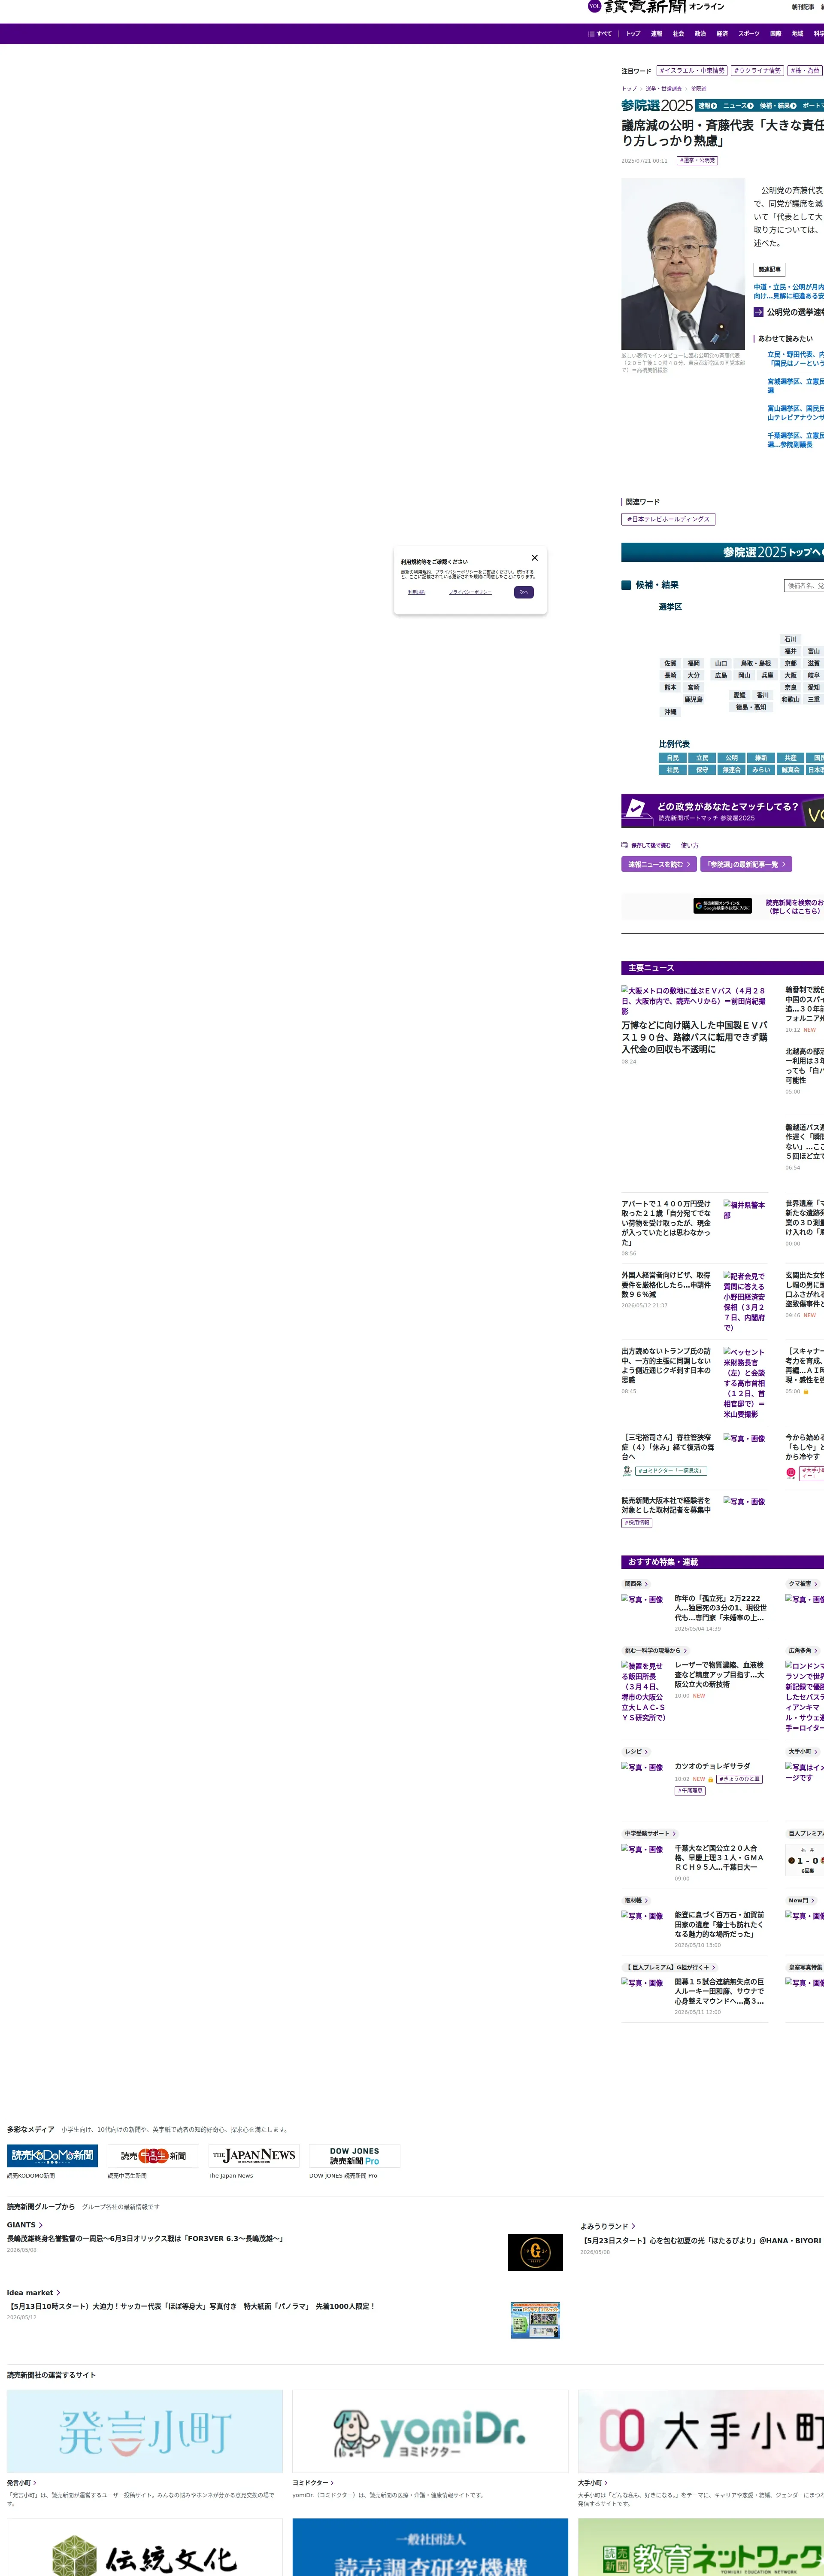
Task: Select the みらい proportional party button
Action: (761, 770)
